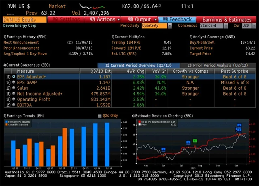This screenshot has width=259, height=186.
Task: Click the orange Actual EPS Adjusted legend swatch
Action: click(x=6, y=125)
